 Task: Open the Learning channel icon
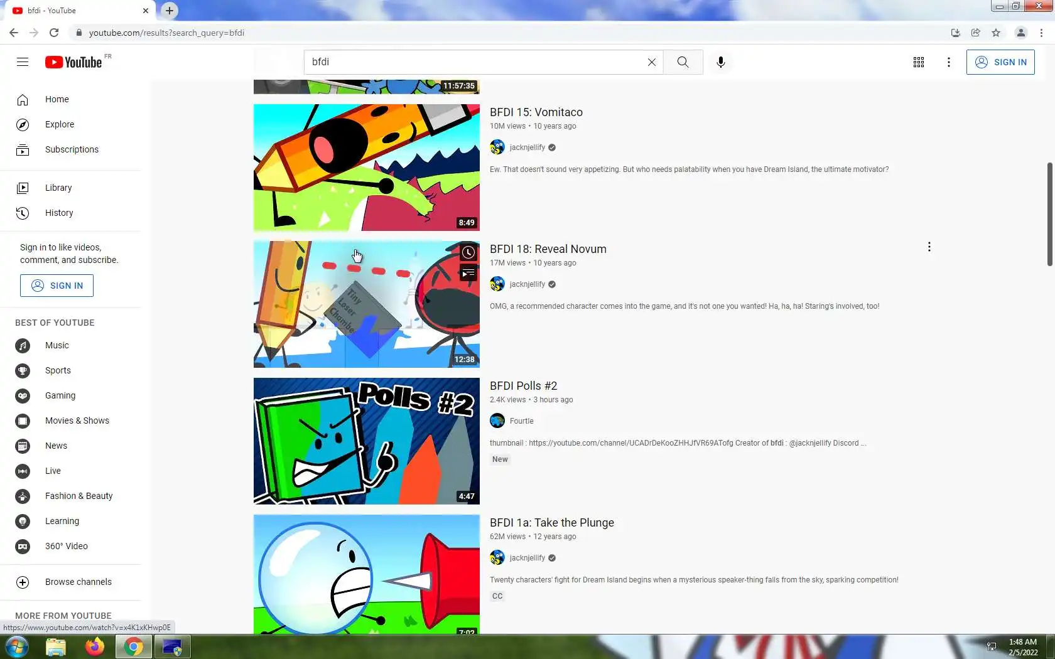pos(23,521)
